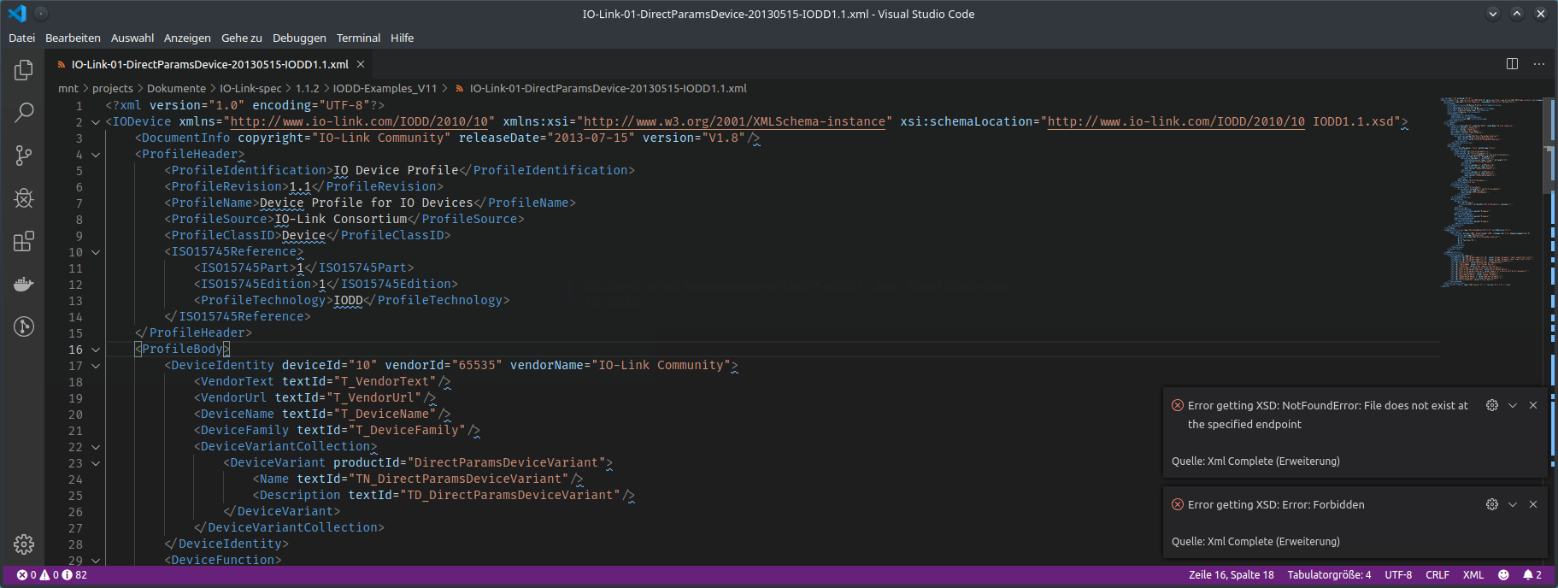Click 'DirectParamsDeviceVariant' productId value
1558x588 pixels.
[x=506, y=463]
